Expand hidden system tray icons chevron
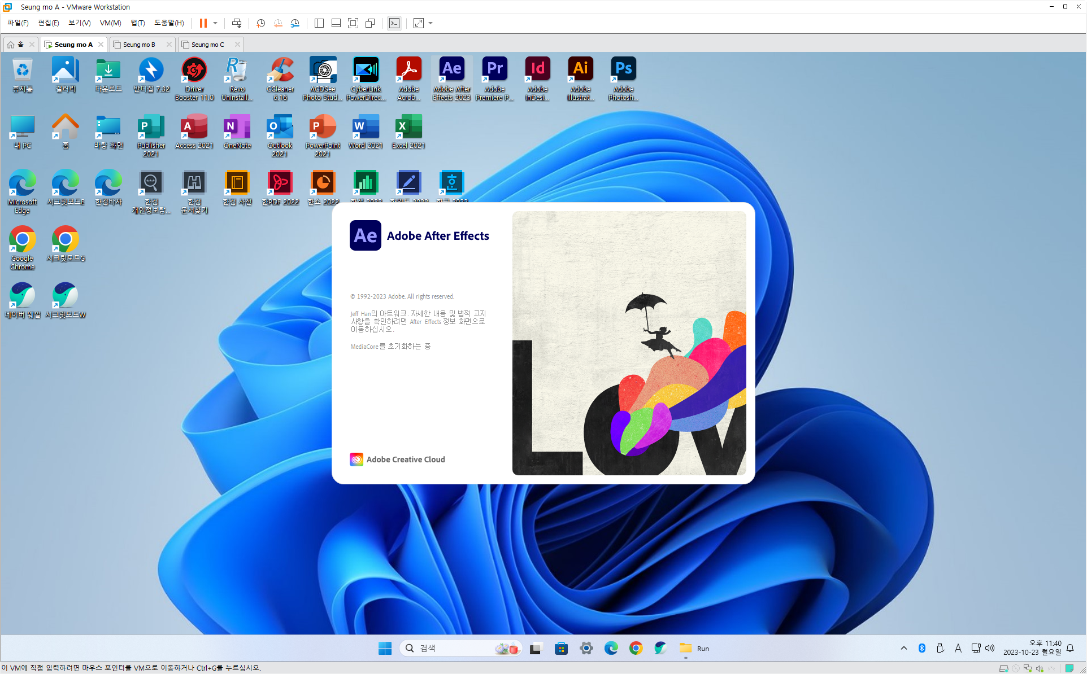 (x=903, y=648)
